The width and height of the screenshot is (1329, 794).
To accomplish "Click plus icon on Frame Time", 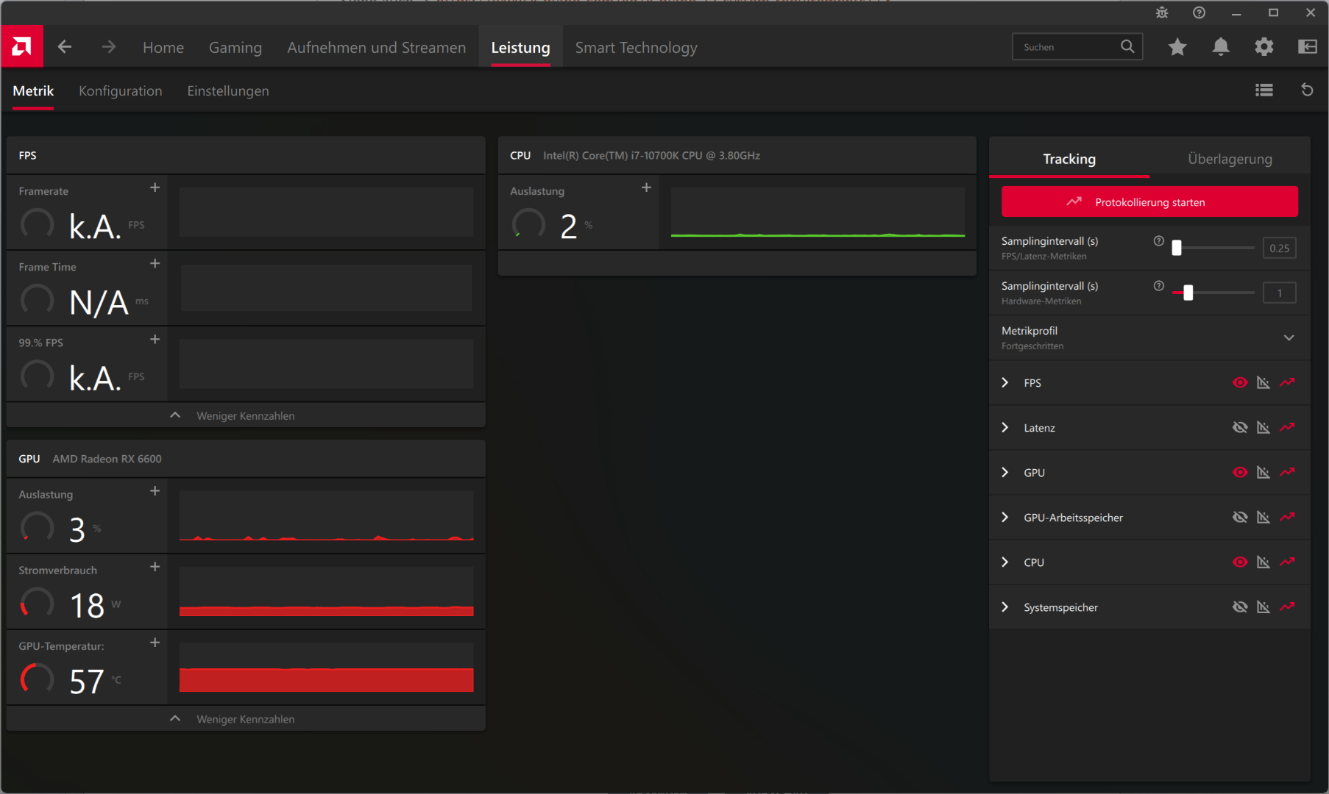I will click(155, 263).
